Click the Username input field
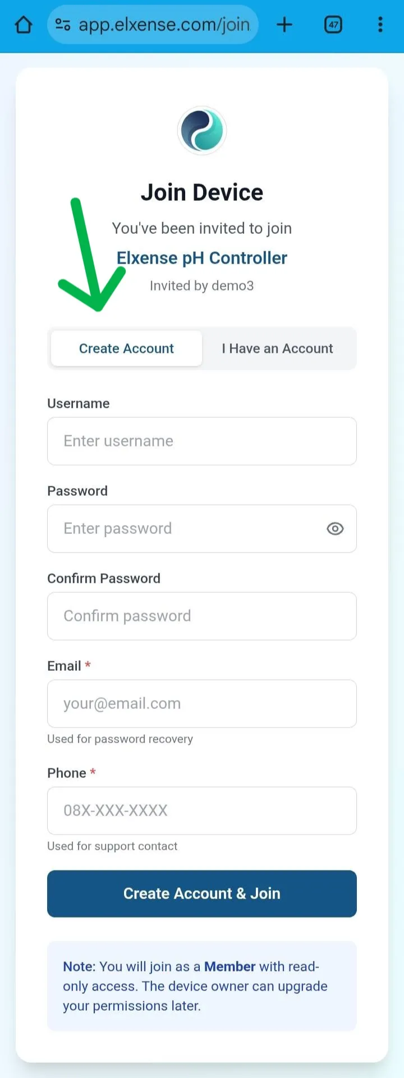Screen dimensions: 404x1078 [x=202, y=441]
